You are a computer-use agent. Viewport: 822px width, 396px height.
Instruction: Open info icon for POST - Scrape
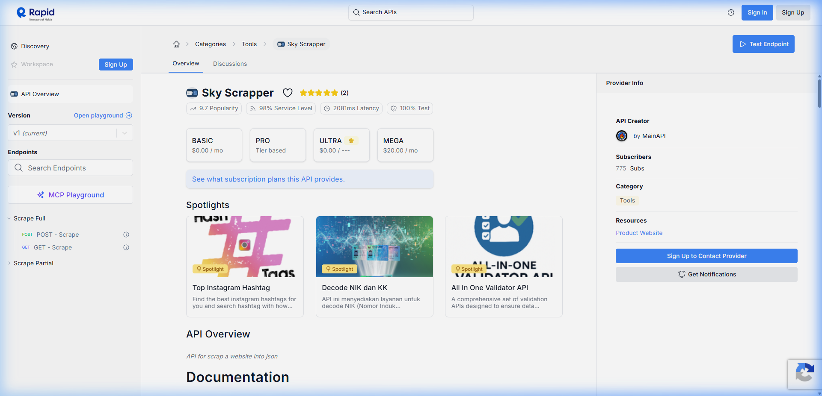click(x=126, y=235)
